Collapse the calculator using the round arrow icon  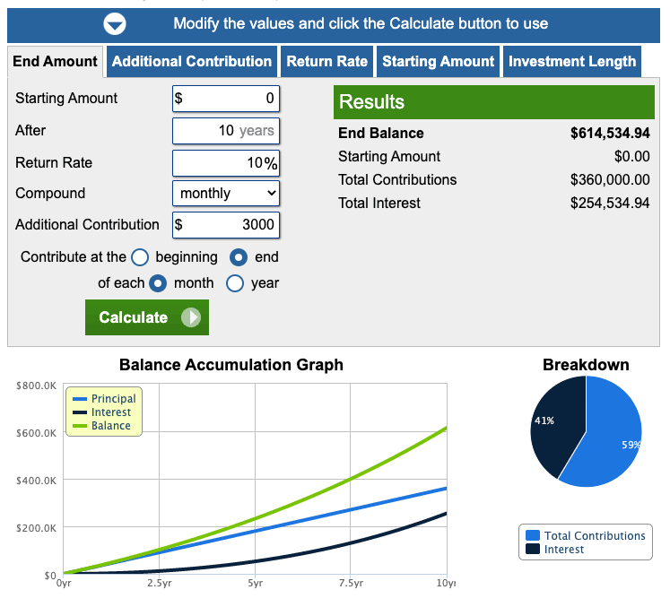(x=115, y=24)
